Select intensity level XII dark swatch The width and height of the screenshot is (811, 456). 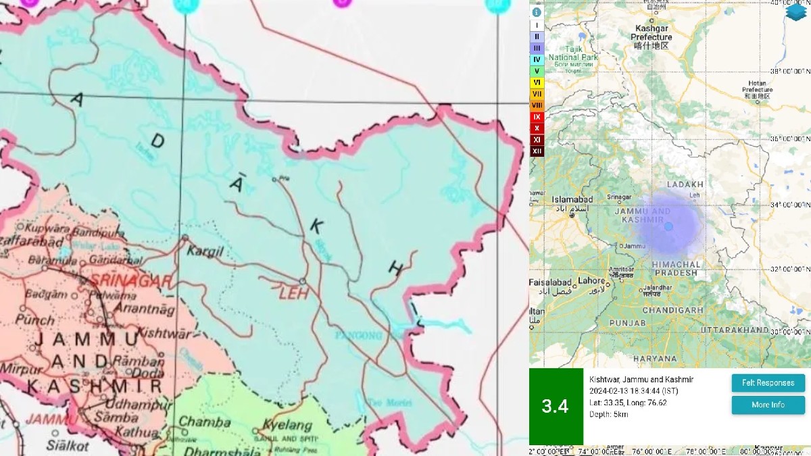coord(537,151)
